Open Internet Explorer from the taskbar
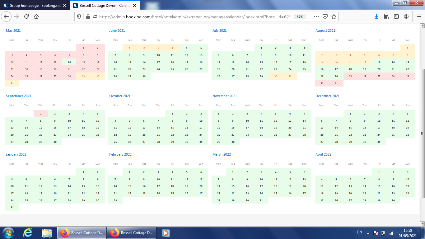The image size is (425, 239). (29, 233)
